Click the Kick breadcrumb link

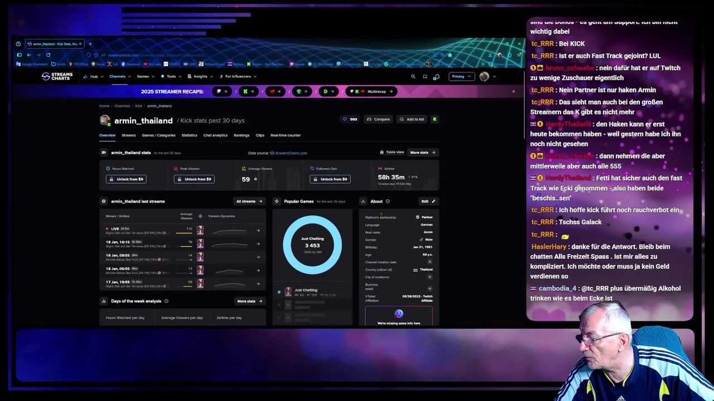(x=138, y=106)
